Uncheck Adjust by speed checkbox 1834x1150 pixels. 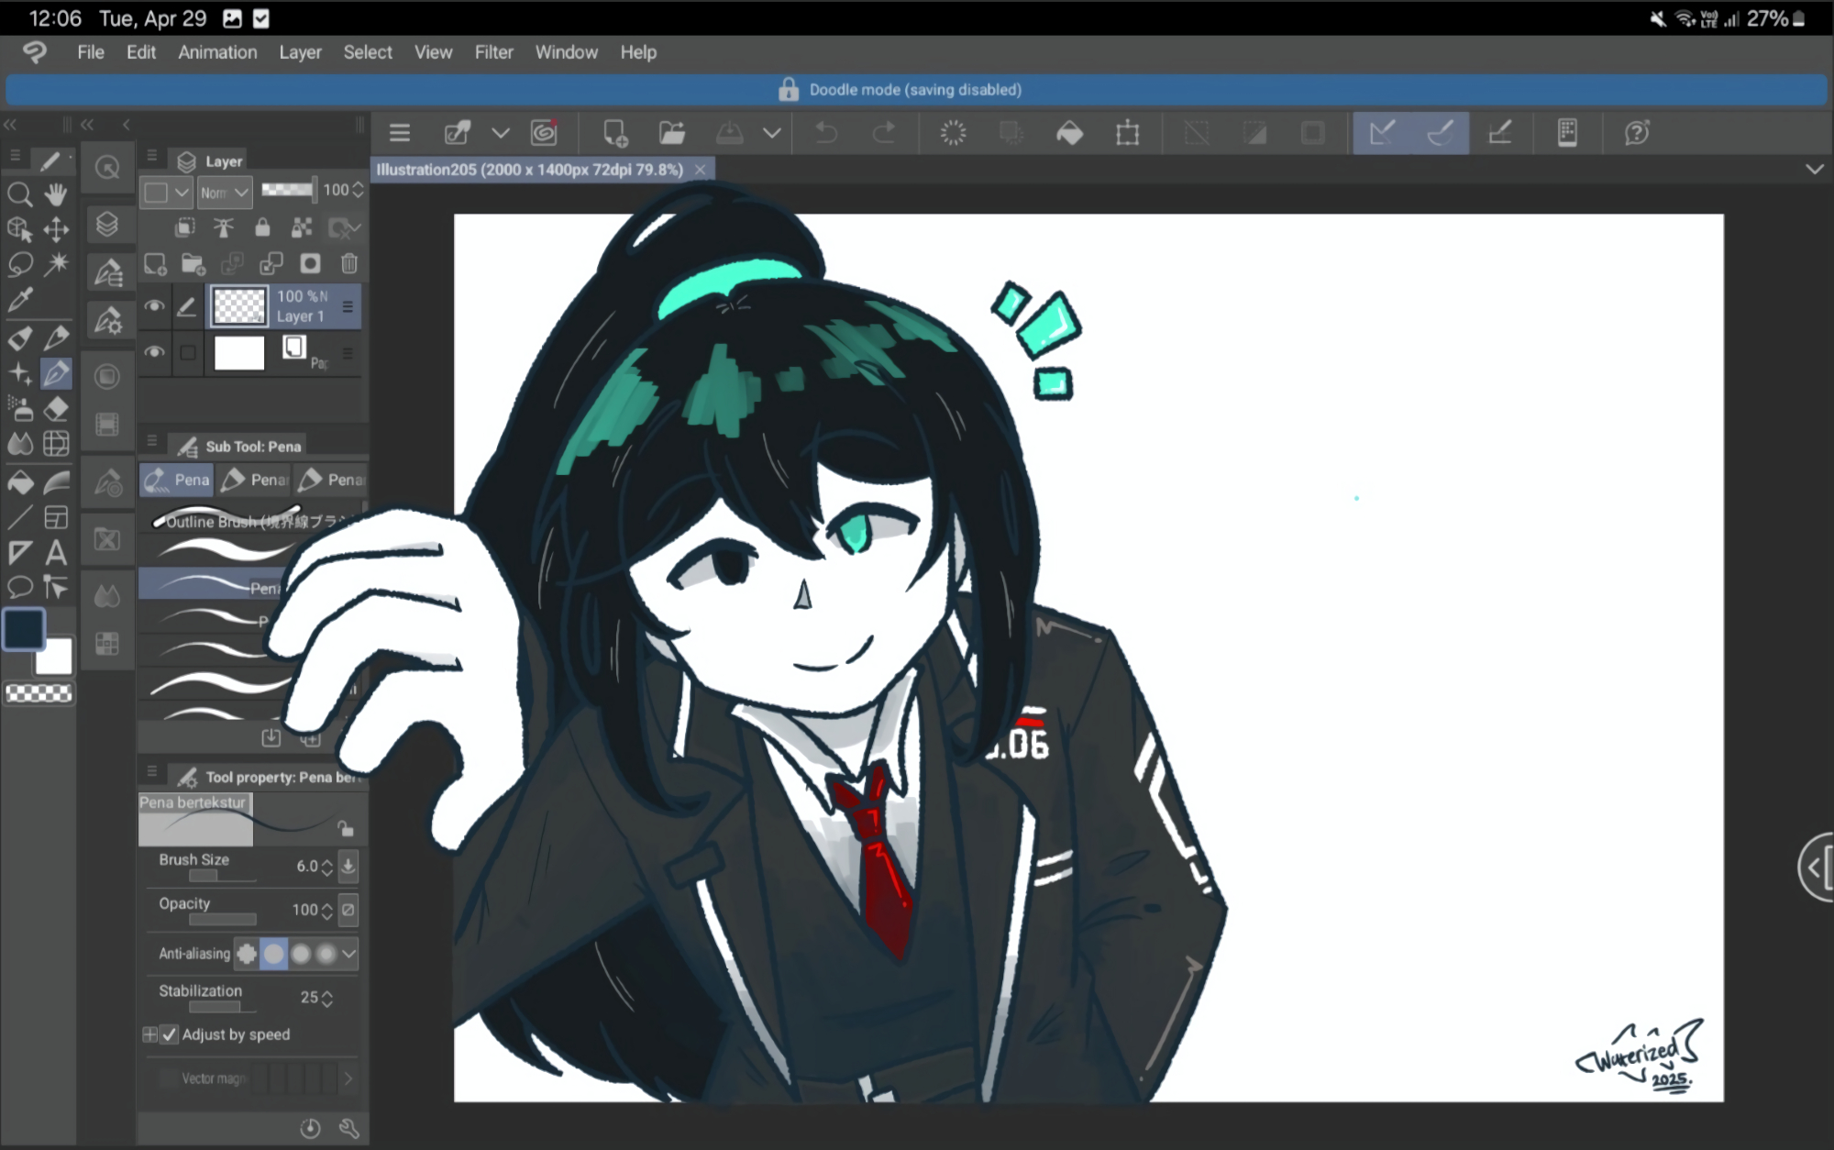(x=169, y=1034)
